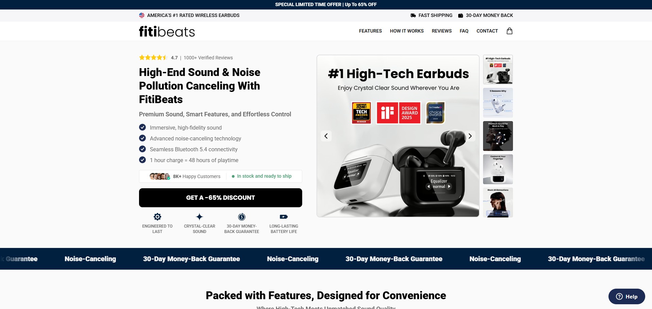The width and height of the screenshot is (652, 309).
Task: Click the battery icon above Long-Lasting Battery Life
Action: [x=284, y=217]
